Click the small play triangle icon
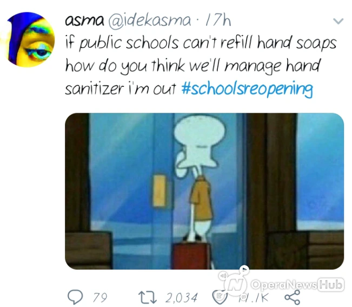 tap(244, 270)
